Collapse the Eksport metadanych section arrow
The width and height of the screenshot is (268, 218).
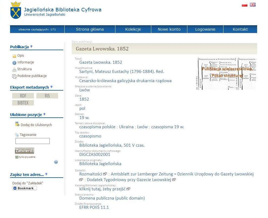[x=51, y=87]
